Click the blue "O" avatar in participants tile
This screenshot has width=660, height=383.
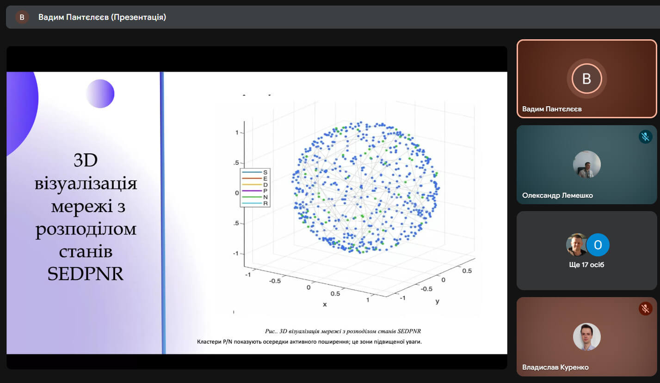[598, 245]
